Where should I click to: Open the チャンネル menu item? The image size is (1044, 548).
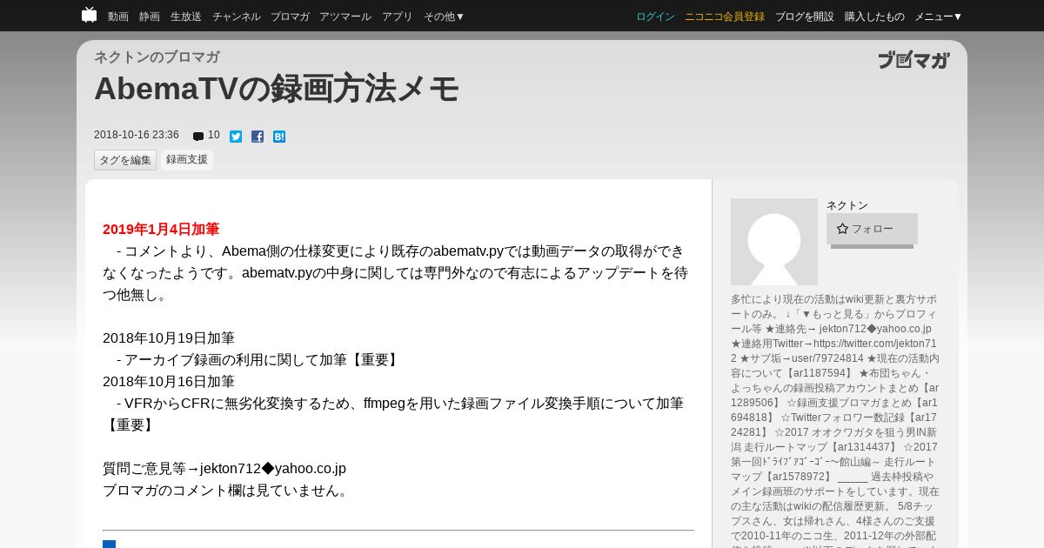(x=236, y=17)
